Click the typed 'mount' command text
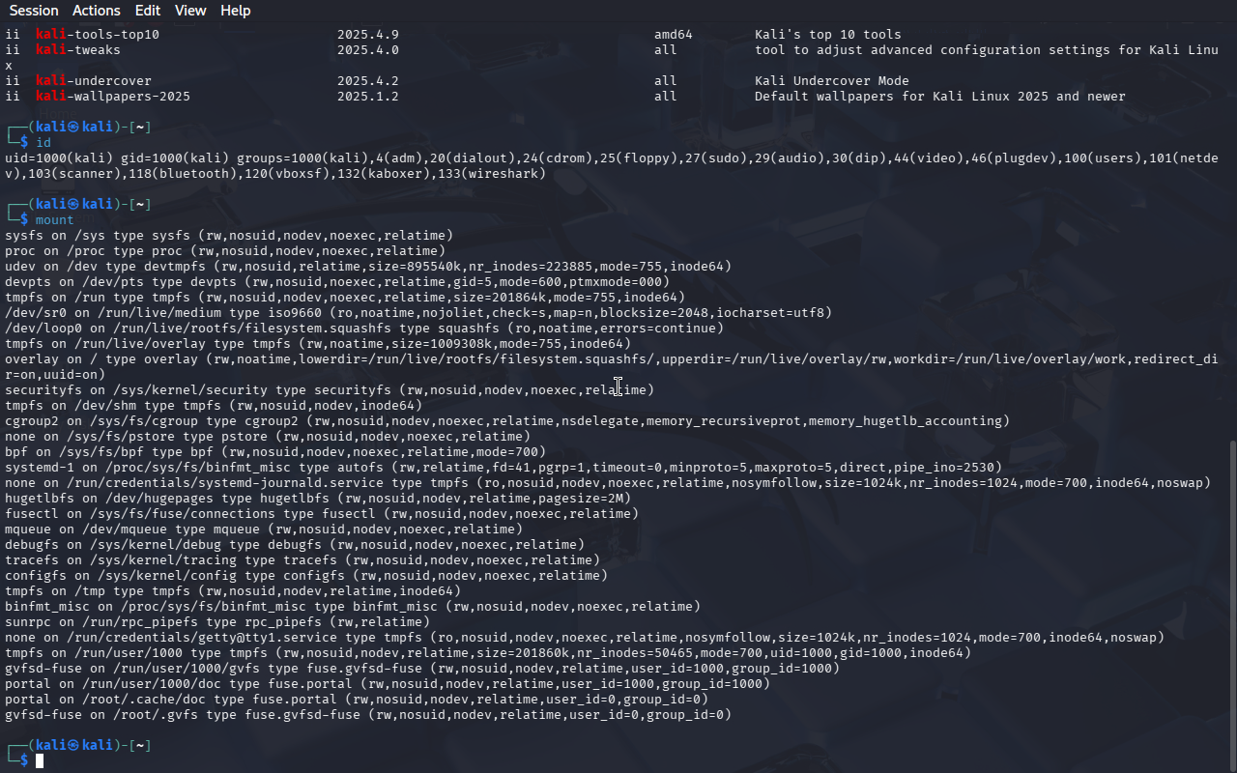Screen dimensions: 1237x773 [54, 220]
